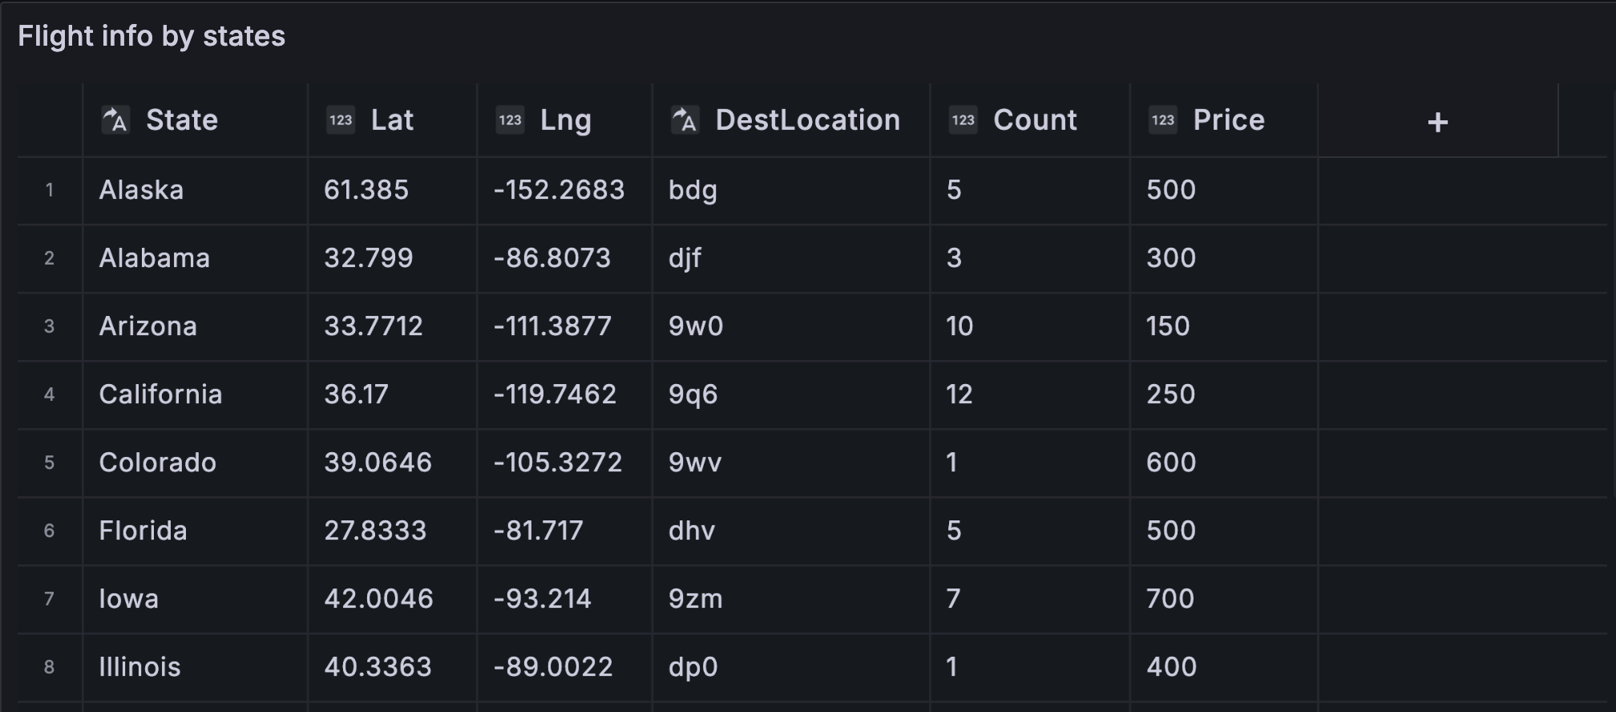Click the text-type icon beside State header
1616x712 pixels.
click(115, 119)
